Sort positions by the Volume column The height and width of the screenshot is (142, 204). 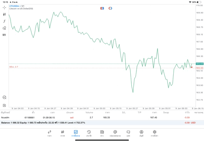(89, 112)
